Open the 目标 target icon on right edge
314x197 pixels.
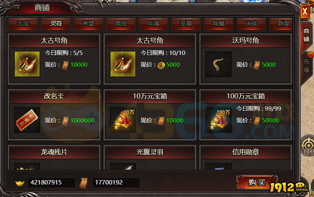309,147
